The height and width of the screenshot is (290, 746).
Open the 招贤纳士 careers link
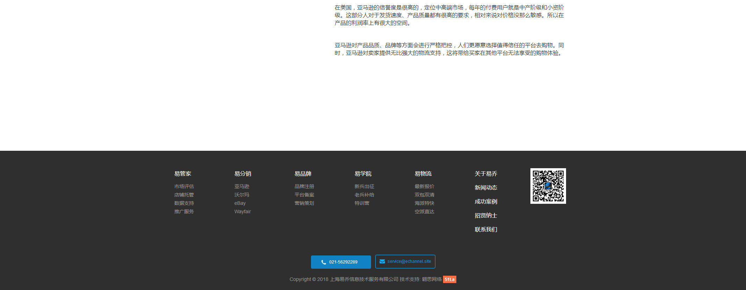pyautogui.click(x=486, y=216)
